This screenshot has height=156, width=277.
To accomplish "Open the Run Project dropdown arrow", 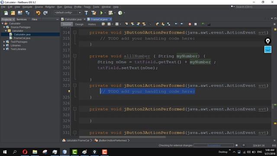I will (x=105, y=13).
